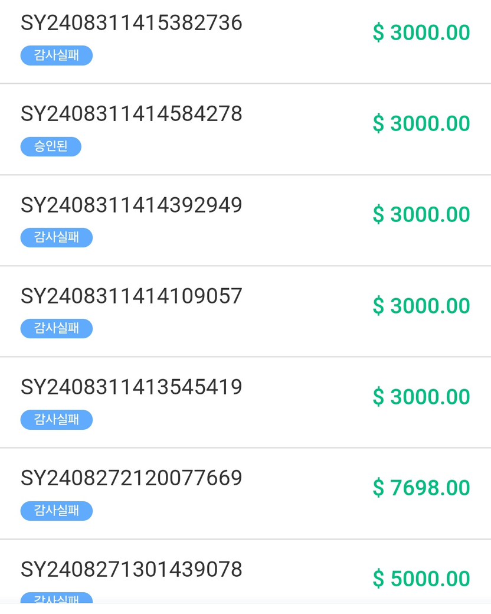Click 감사실패 badge under order SY2408311414392949
Viewport: 491px width, 614px height.
pyautogui.click(x=57, y=237)
